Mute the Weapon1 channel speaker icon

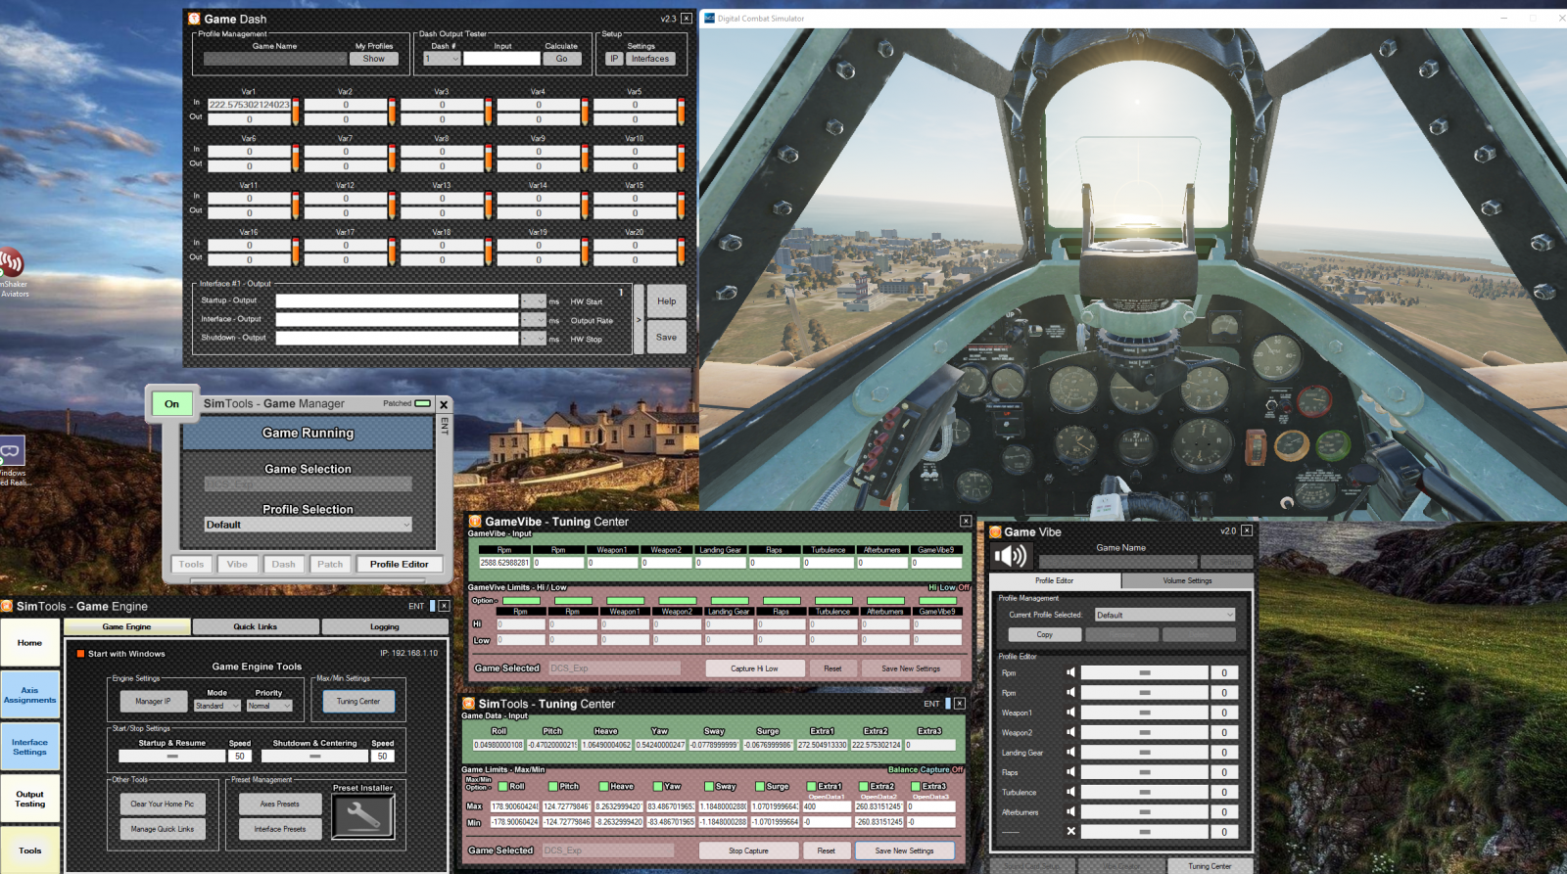coord(1070,713)
